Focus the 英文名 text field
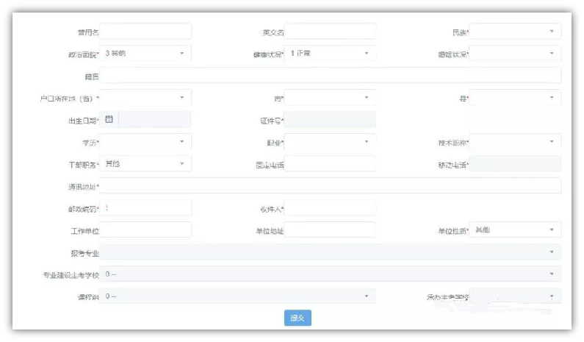Screen dimensions: 584x342 point(330,32)
